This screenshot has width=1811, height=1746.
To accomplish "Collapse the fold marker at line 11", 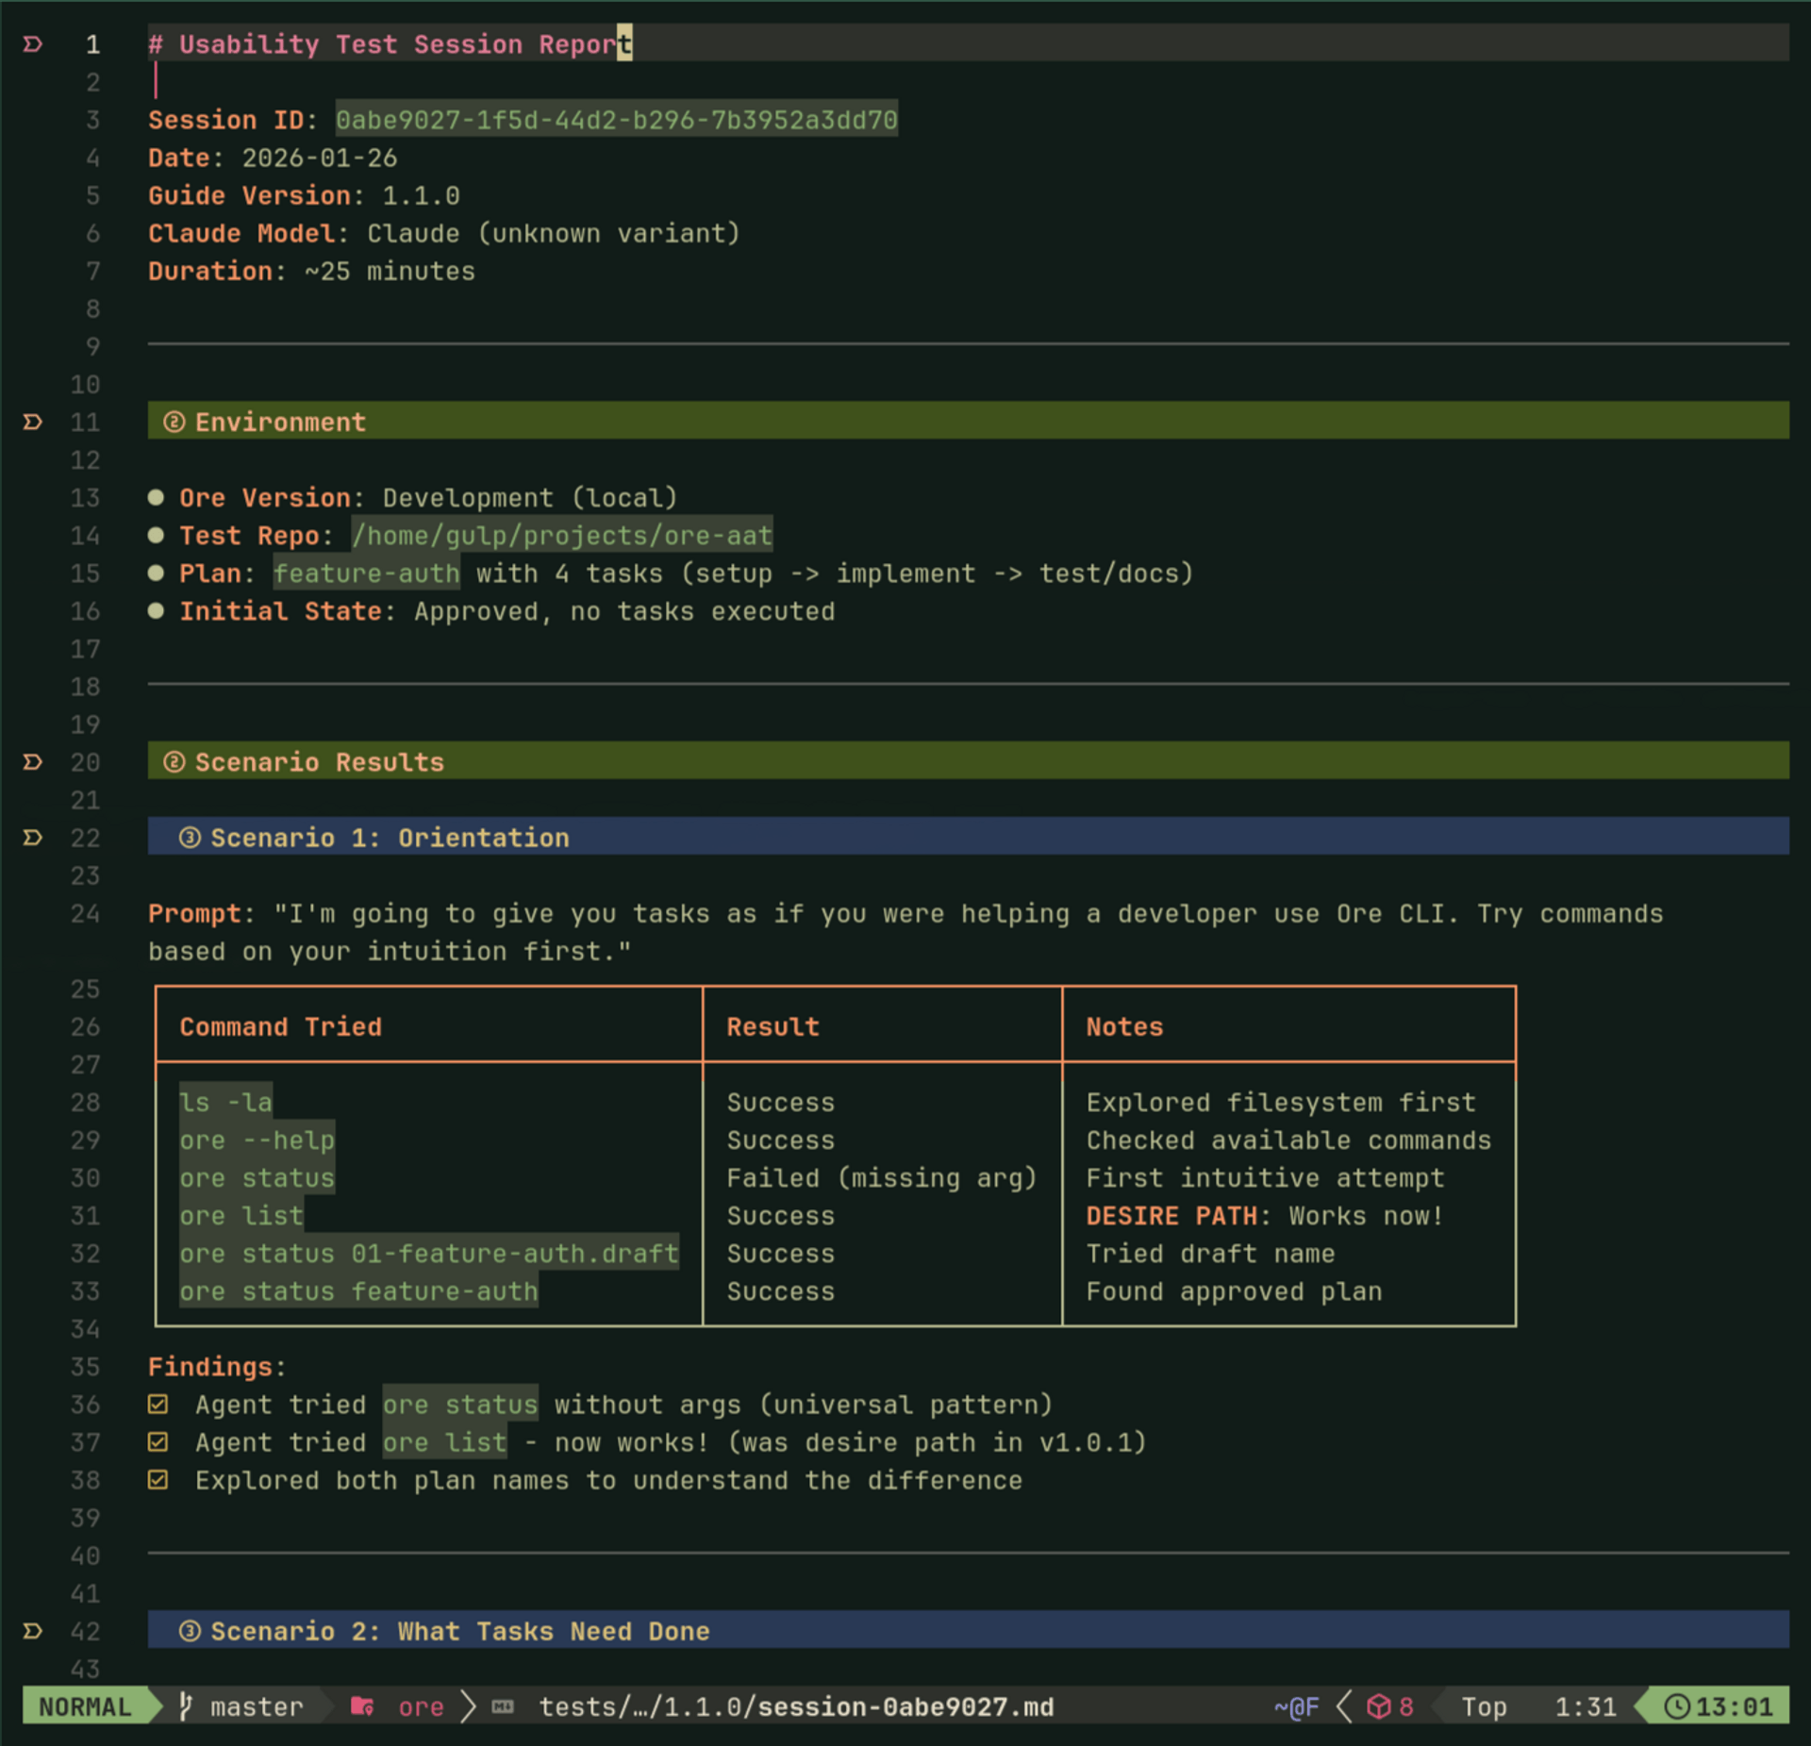I will (33, 422).
